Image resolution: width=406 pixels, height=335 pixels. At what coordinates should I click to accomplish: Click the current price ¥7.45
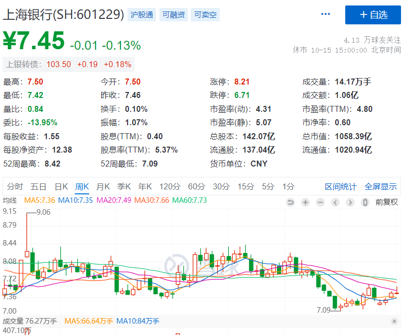click(34, 41)
